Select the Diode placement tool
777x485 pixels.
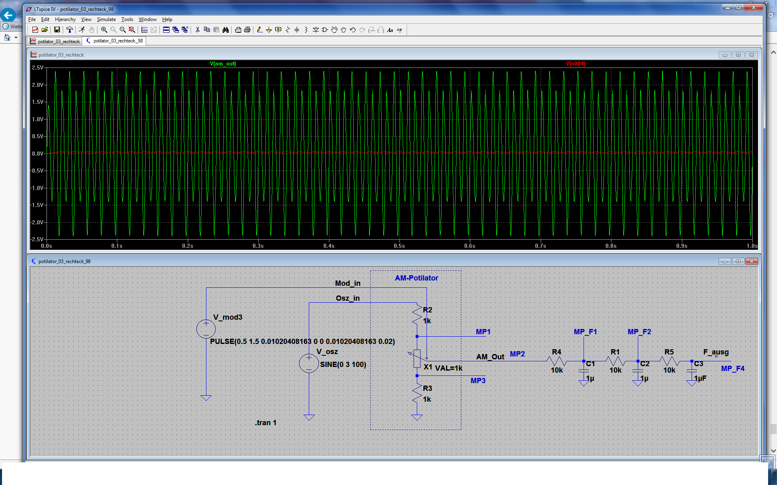pos(316,30)
